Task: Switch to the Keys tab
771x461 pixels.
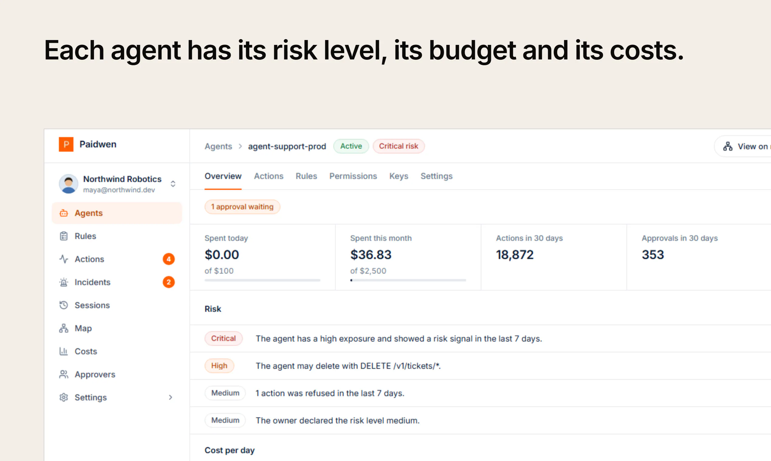Action: (x=399, y=176)
